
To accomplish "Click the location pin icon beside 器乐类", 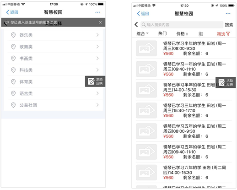I will pos(13,35).
